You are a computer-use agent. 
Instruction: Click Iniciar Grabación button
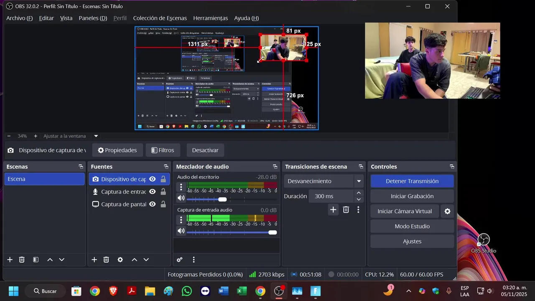coord(412,196)
